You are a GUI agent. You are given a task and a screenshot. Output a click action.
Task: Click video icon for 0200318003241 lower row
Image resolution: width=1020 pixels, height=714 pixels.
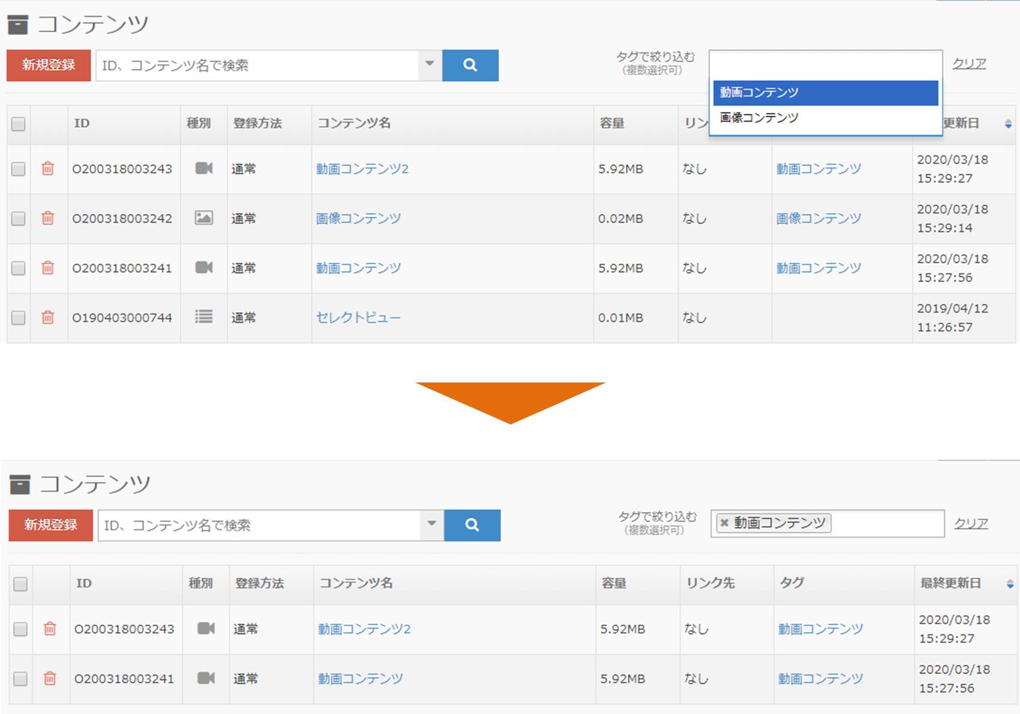[x=206, y=678]
